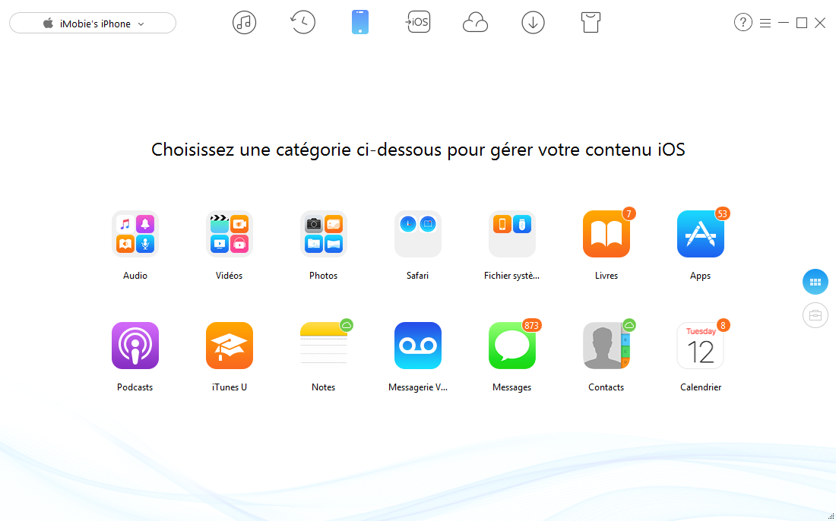This screenshot has width=836, height=521.
Task: Open the help question mark icon
Action: click(x=743, y=22)
